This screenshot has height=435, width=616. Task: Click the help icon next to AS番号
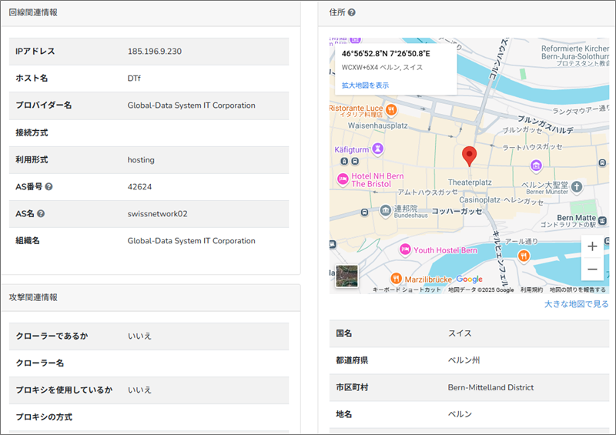[49, 186]
